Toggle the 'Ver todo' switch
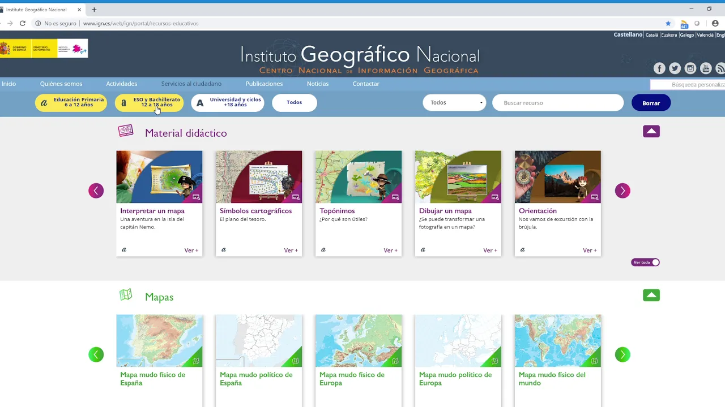 (646, 262)
